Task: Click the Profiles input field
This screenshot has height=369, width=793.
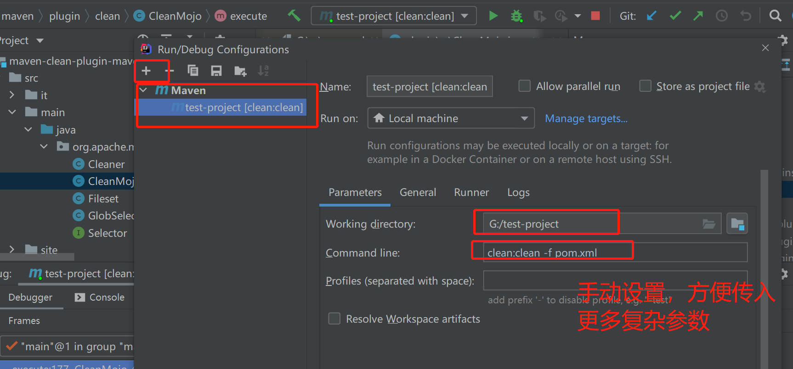Action: point(615,280)
